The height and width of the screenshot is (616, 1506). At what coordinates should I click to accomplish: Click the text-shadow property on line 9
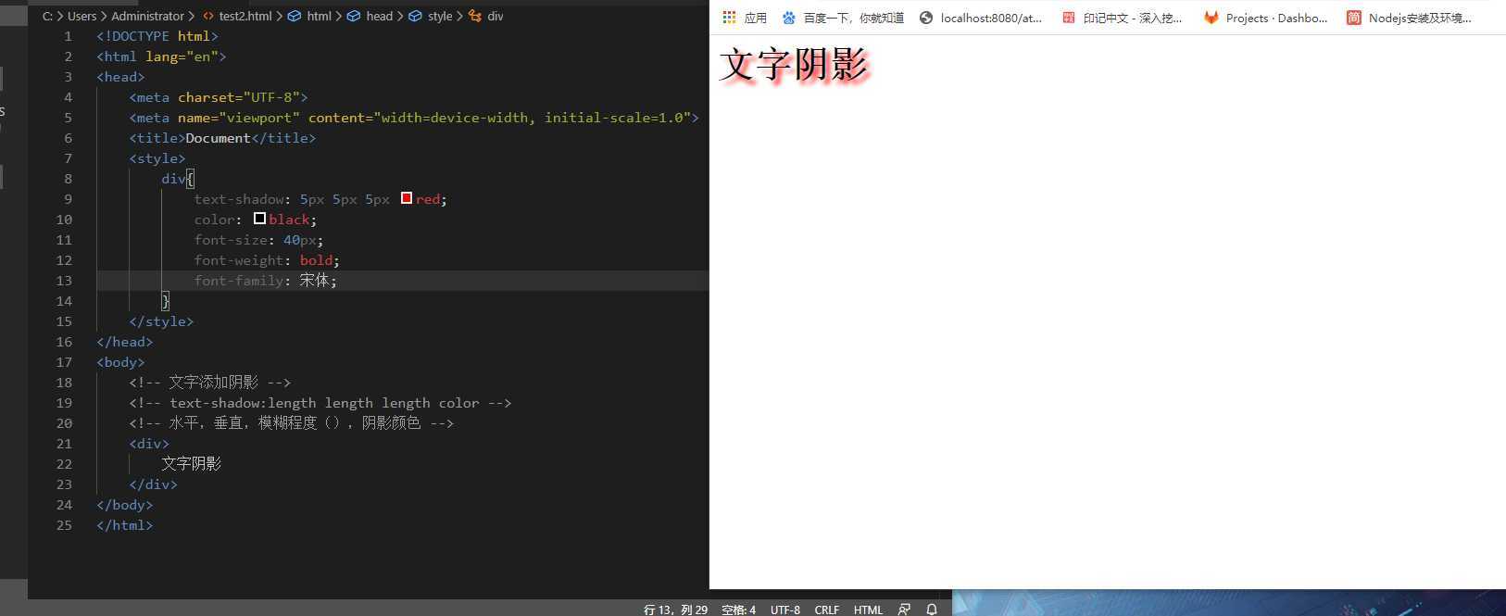coord(239,199)
